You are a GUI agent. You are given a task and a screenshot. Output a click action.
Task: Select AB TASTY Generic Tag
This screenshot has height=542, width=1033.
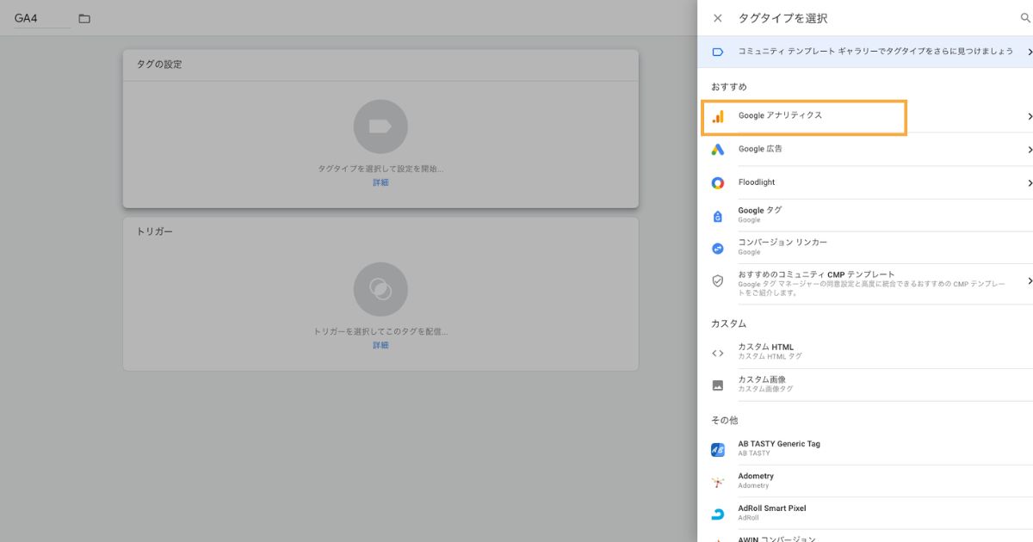click(865, 449)
